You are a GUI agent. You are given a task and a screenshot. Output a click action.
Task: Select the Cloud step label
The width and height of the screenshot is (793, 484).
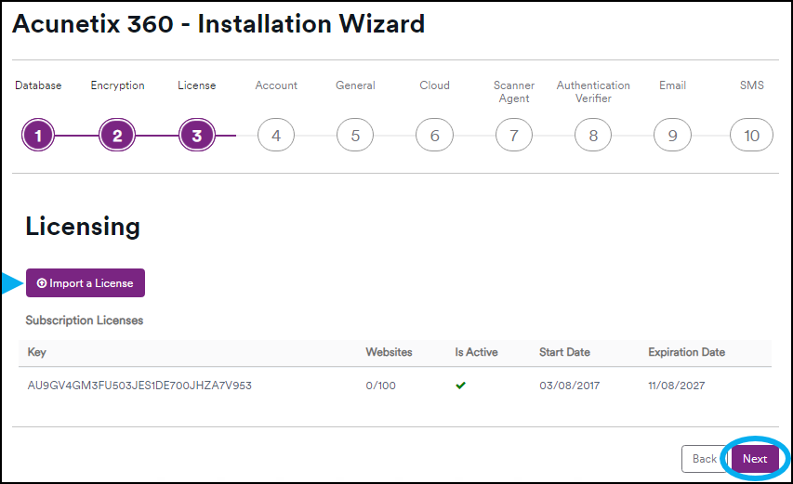(434, 85)
